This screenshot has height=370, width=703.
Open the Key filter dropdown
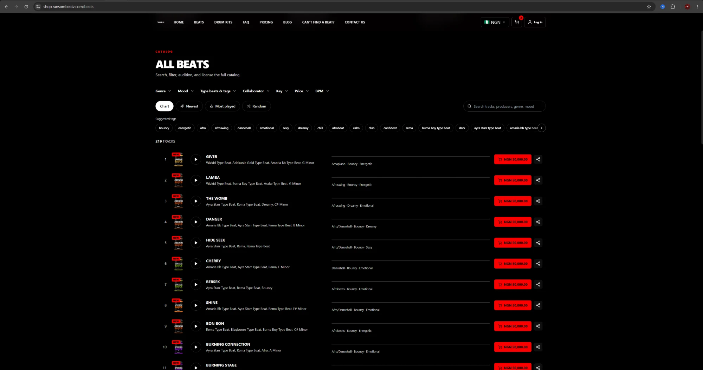(x=282, y=91)
